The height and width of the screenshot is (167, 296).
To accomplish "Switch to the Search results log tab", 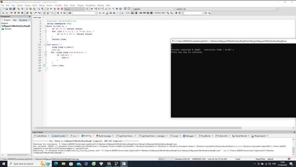I will pos(60,136).
